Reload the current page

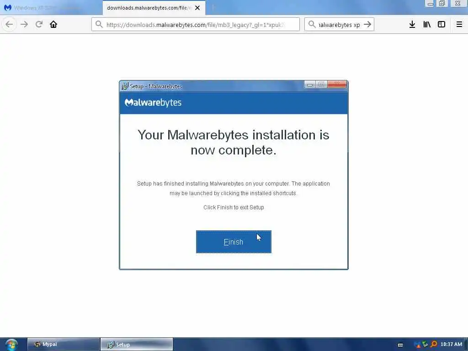(x=39, y=25)
